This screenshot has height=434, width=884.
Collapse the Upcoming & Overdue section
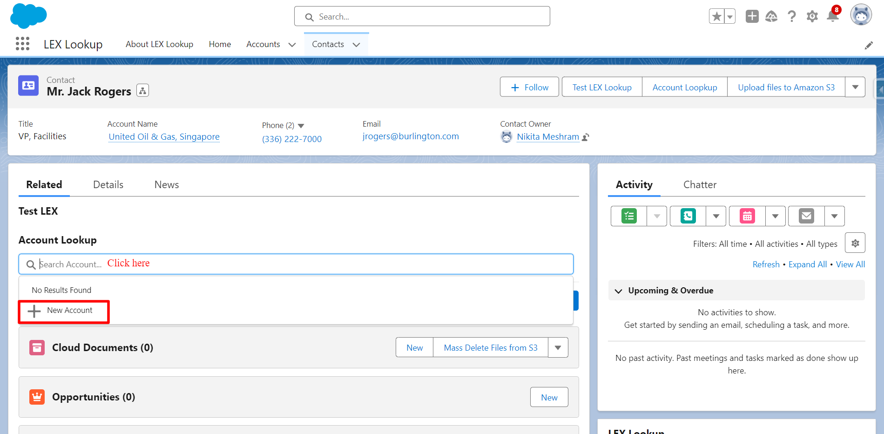point(618,291)
